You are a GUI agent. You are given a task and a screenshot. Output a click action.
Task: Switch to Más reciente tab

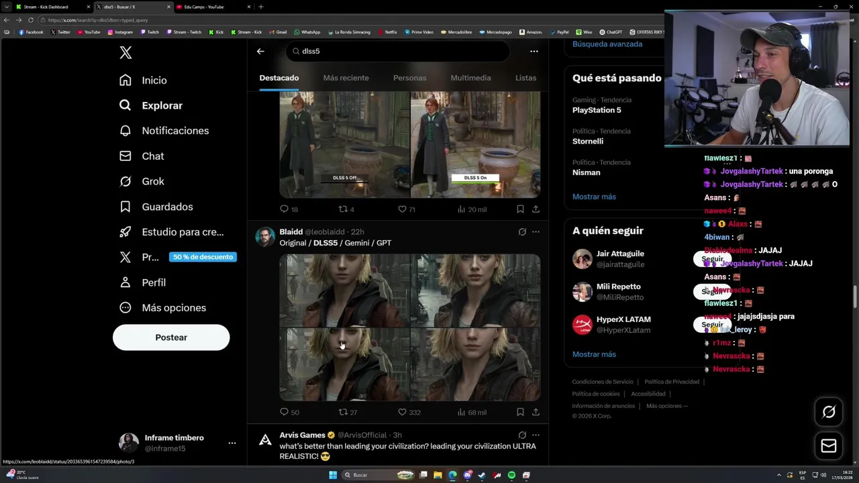coord(346,78)
